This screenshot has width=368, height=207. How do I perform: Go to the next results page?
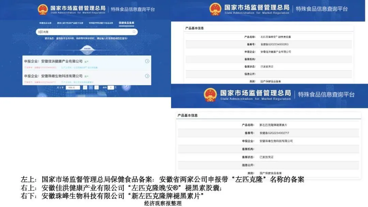point(97,87)
